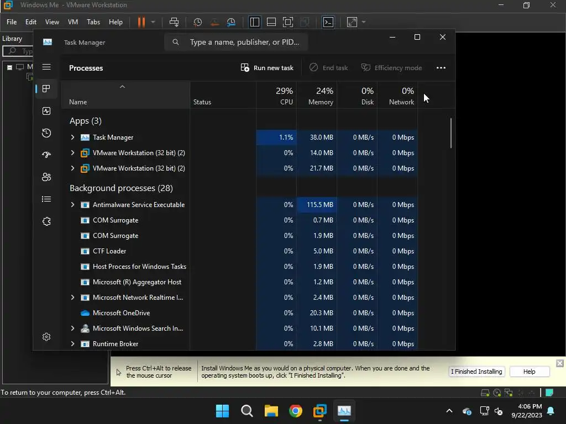Select the Microsoft OneDrive process row
Screen dimensions: 566x424
(240, 313)
